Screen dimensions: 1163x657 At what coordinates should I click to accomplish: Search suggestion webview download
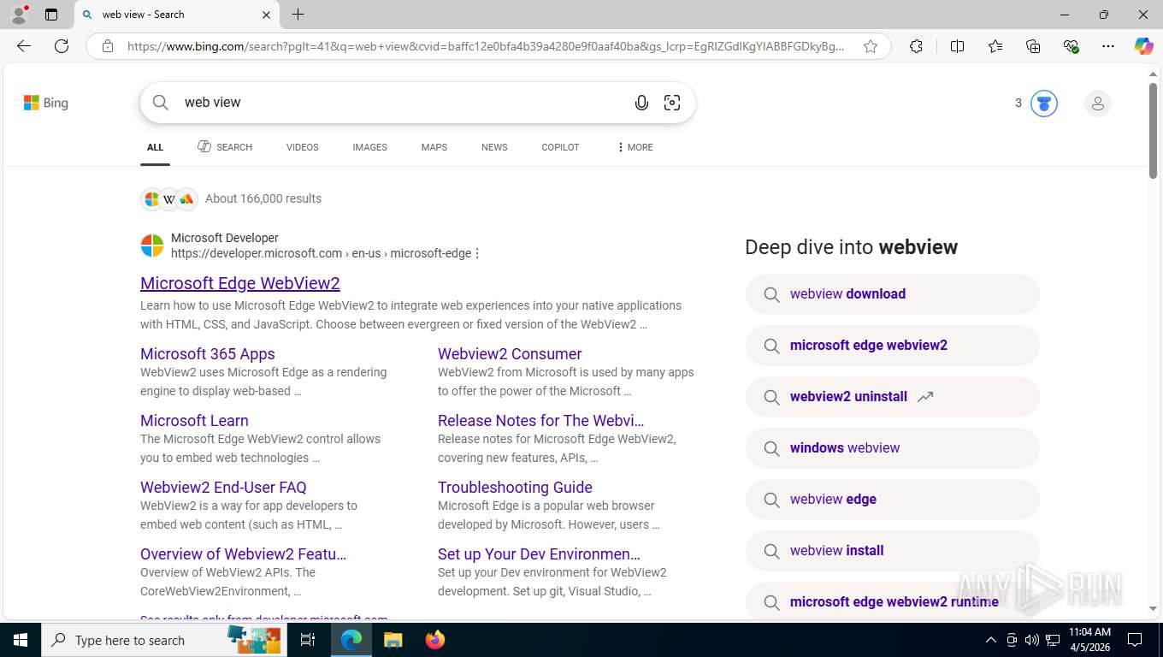click(x=892, y=294)
